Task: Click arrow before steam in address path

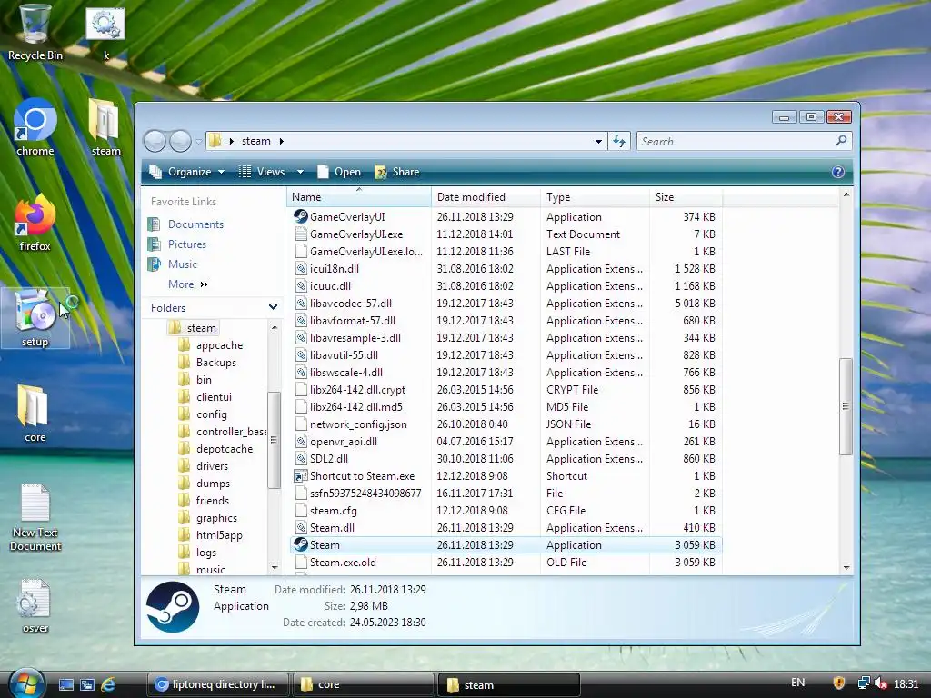Action: click(232, 141)
